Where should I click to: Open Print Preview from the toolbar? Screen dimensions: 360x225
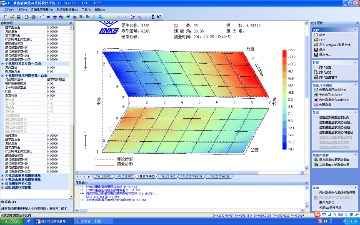[x=27, y=17]
